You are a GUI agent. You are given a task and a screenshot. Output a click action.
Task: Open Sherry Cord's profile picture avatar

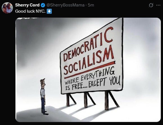(x=7, y=8)
